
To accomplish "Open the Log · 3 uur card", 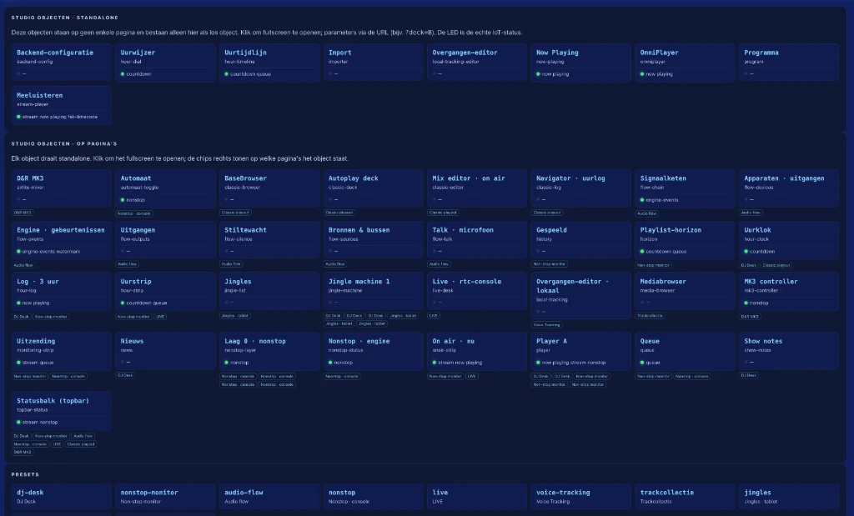I will 62,292.
